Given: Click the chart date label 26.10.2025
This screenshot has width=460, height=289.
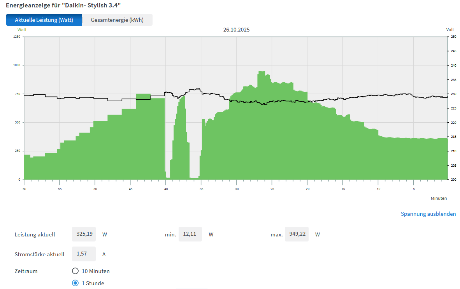Looking at the screenshot, I should 236,30.
